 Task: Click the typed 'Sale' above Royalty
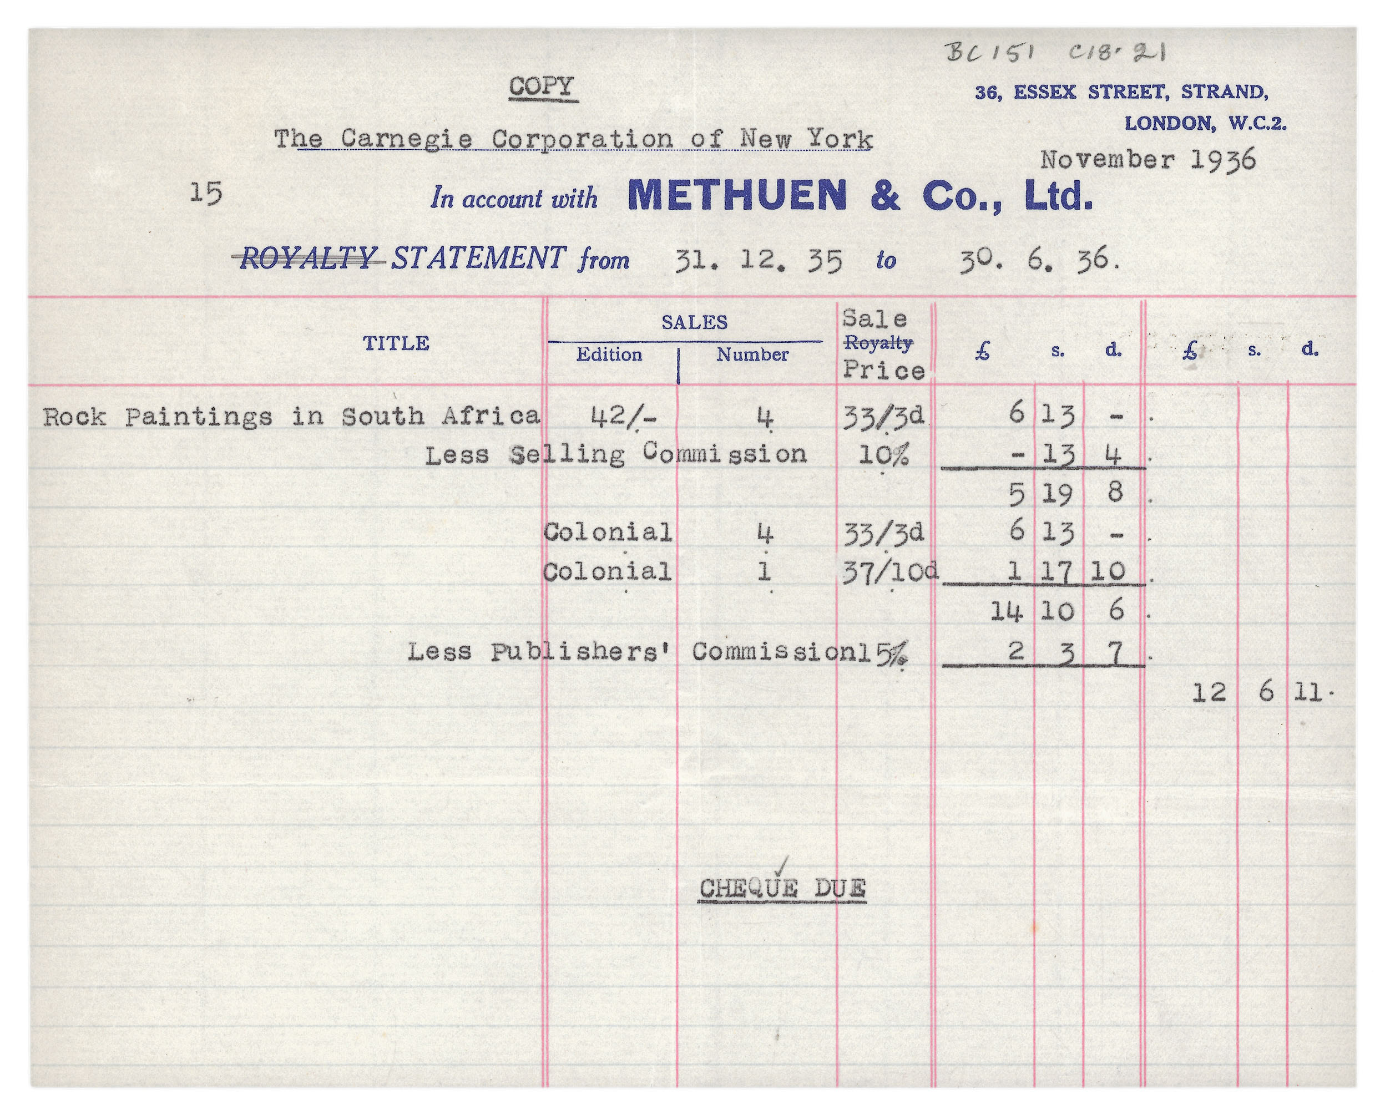pyautogui.click(x=875, y=318)
